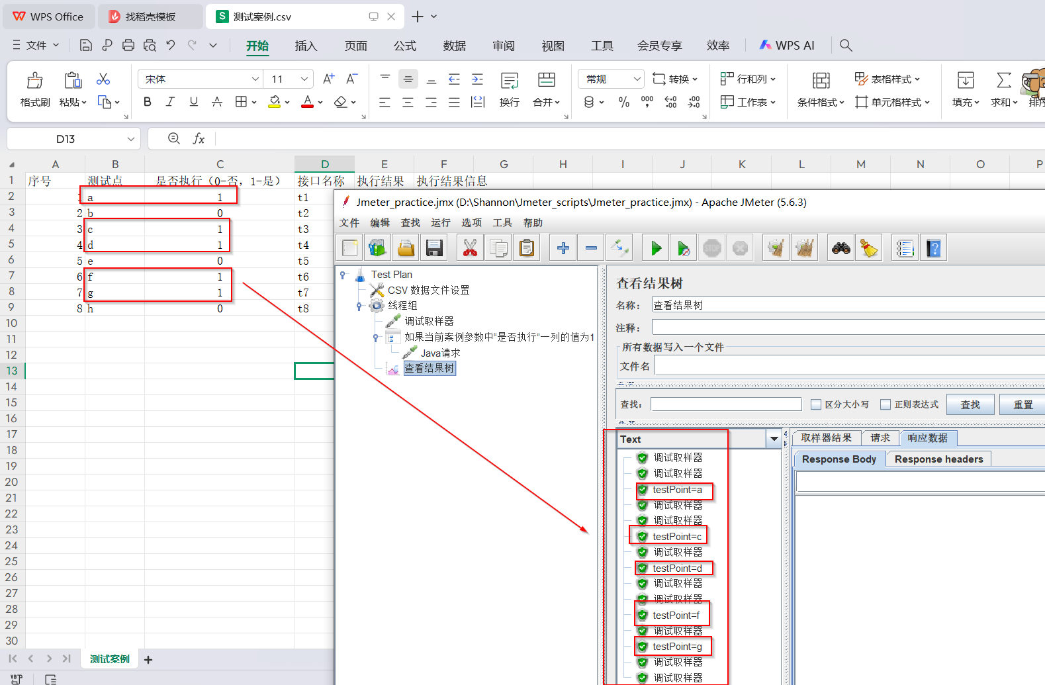The width and height of the screenshot is (1045, 685).
Task: Save the JMeter test plan via floppy icon
Action: coord(434,248)
